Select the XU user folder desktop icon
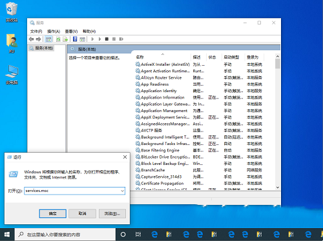The image size is (323, 241). (x=12, y=43)
